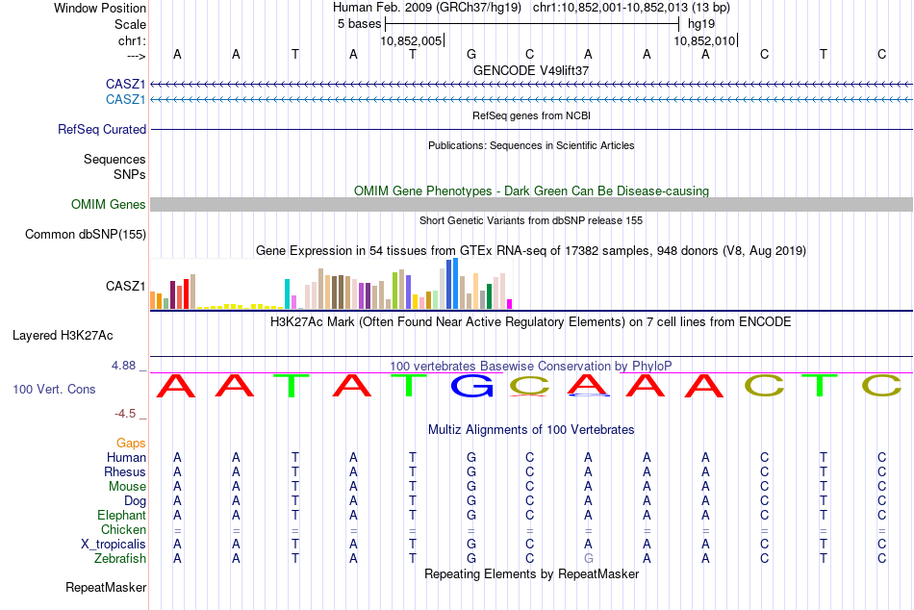
Task: Click the -4.5 PhyloP minimum value
Action: [125, 414]
